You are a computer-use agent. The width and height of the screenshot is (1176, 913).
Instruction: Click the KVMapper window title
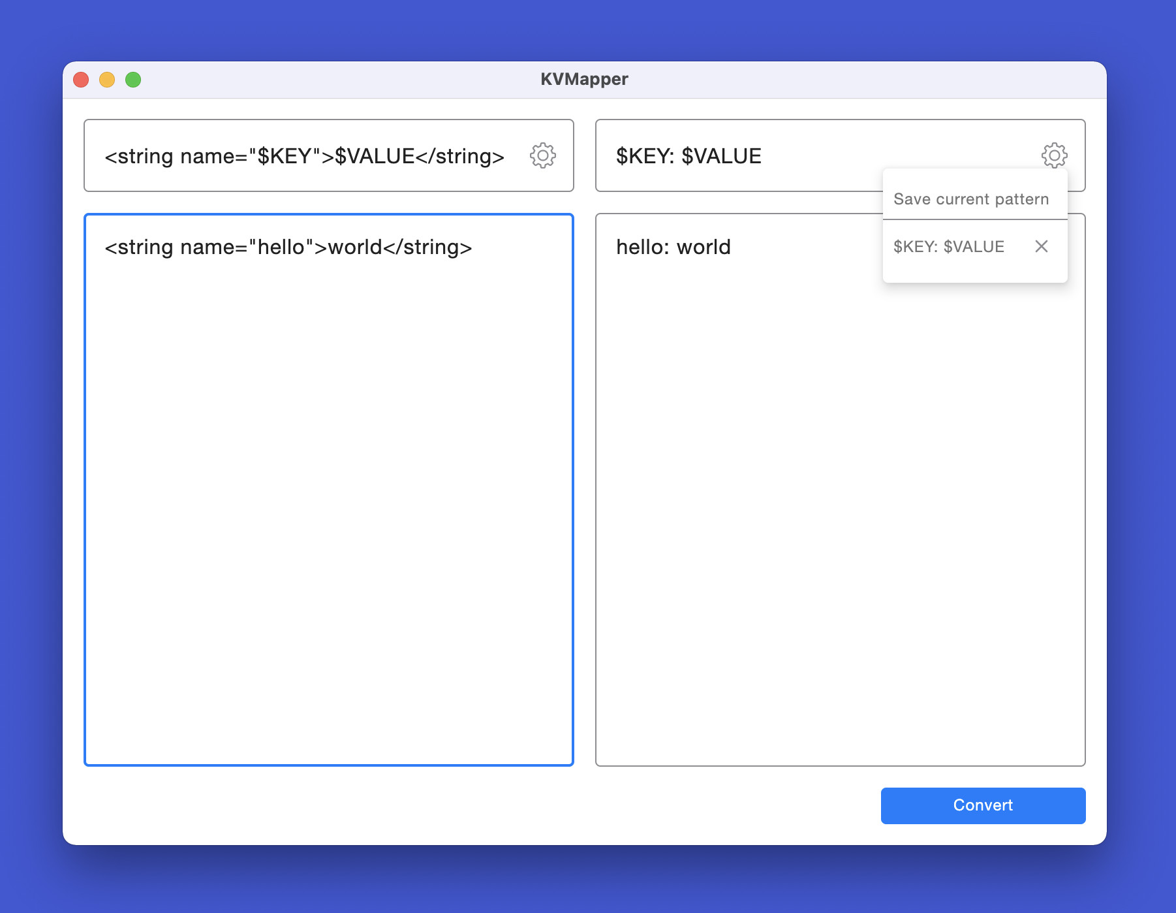(x=584, y=79)
